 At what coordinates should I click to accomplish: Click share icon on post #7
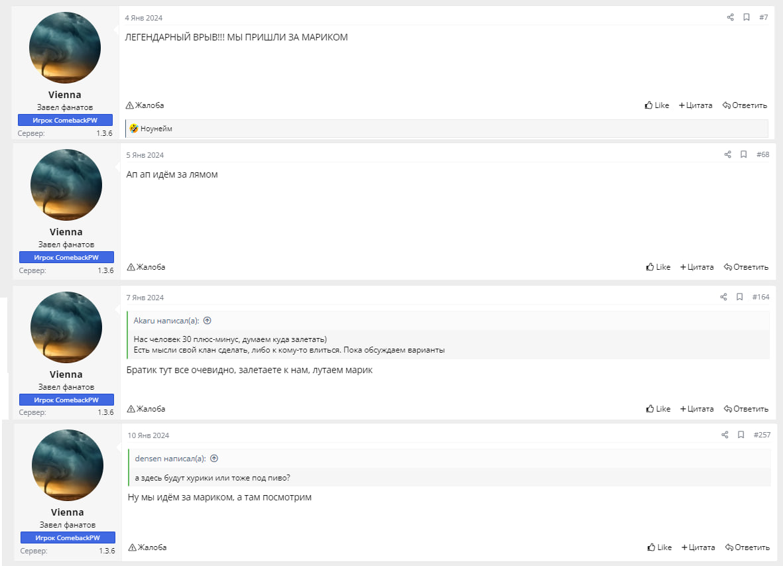point(730,17)
